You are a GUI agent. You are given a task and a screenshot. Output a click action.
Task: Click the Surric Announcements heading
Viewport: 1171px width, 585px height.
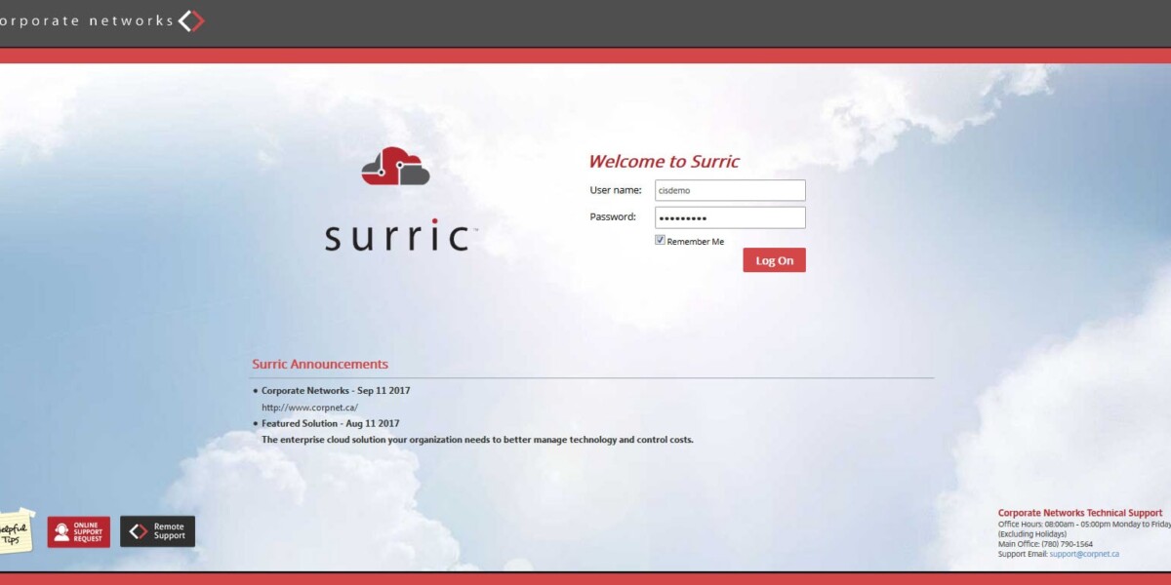click(x=320, y=365)
